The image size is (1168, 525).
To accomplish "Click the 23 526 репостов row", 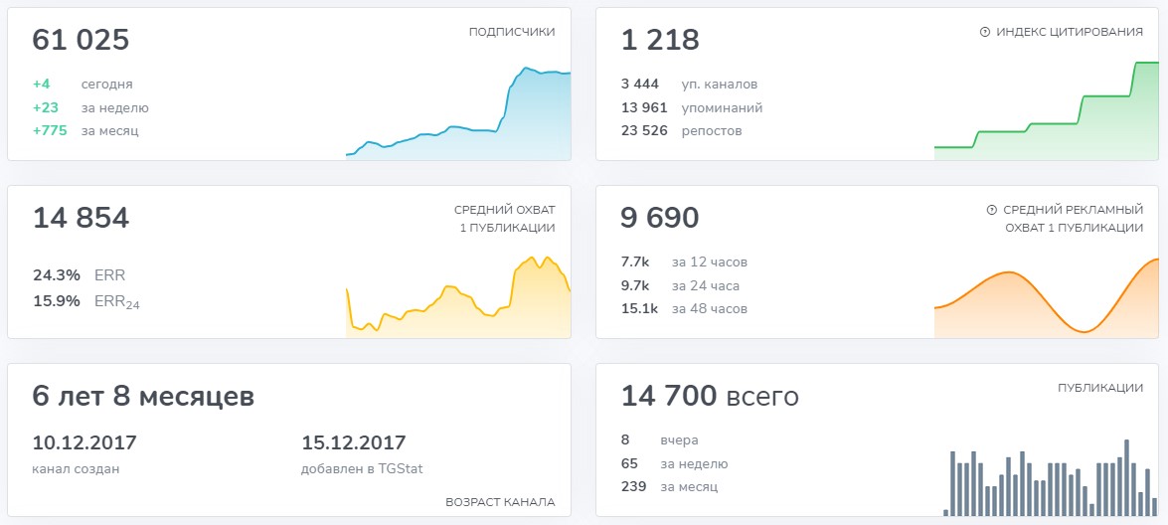I will point(682,131).
